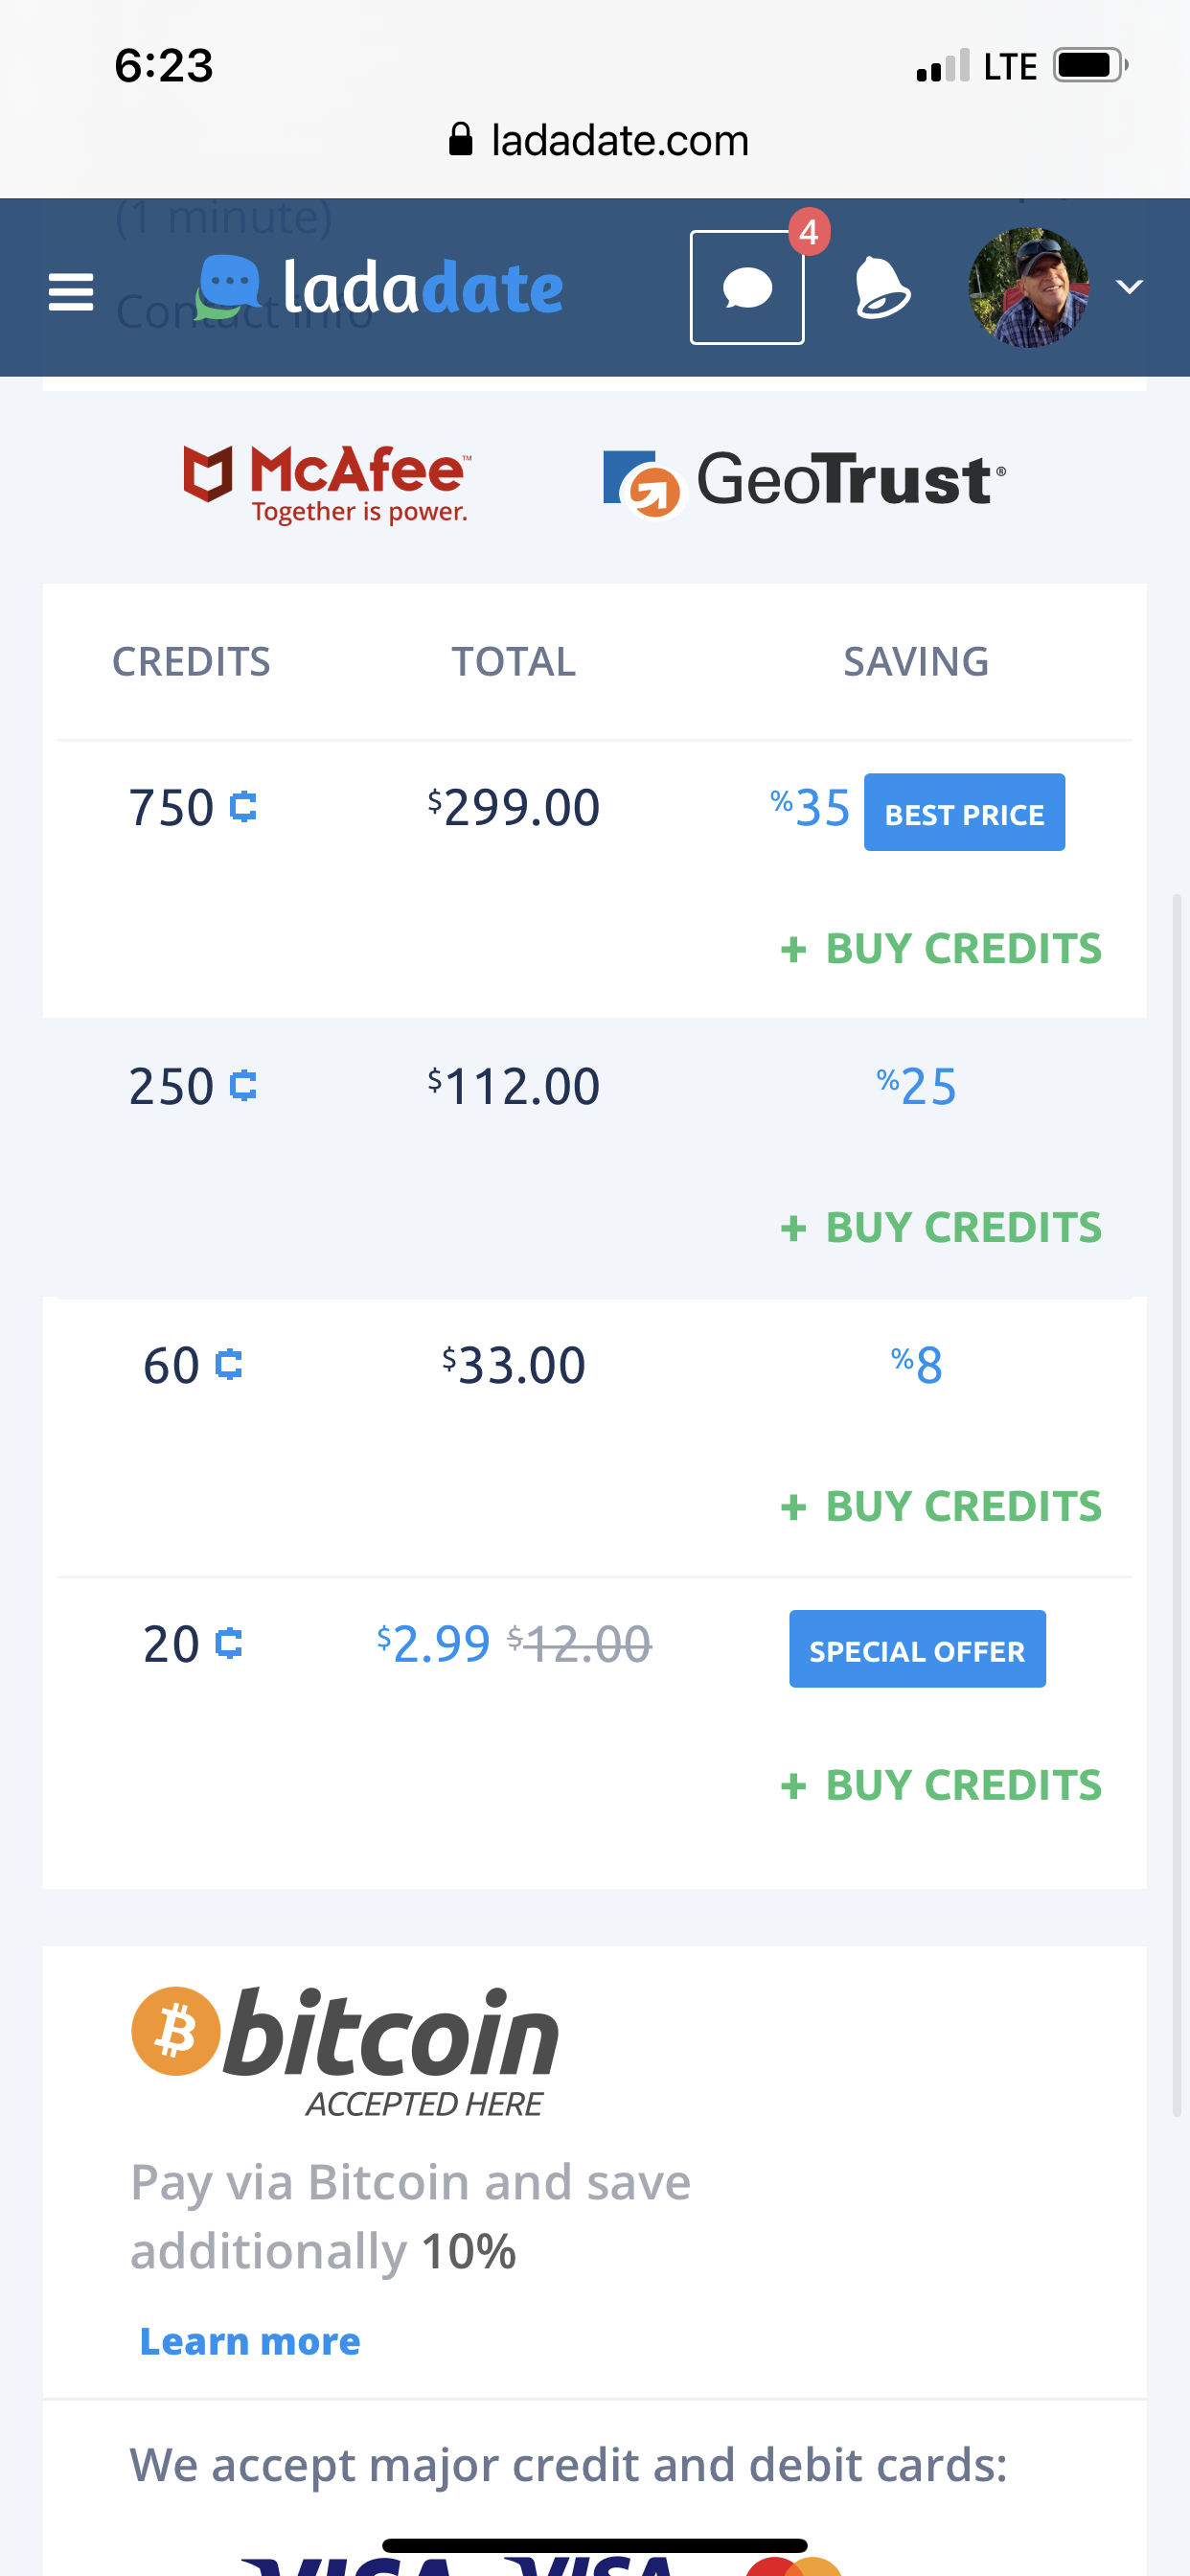Tap the ladadate.com address bar
This screenshot has height=2576, width=1190.
click(598, 140)
